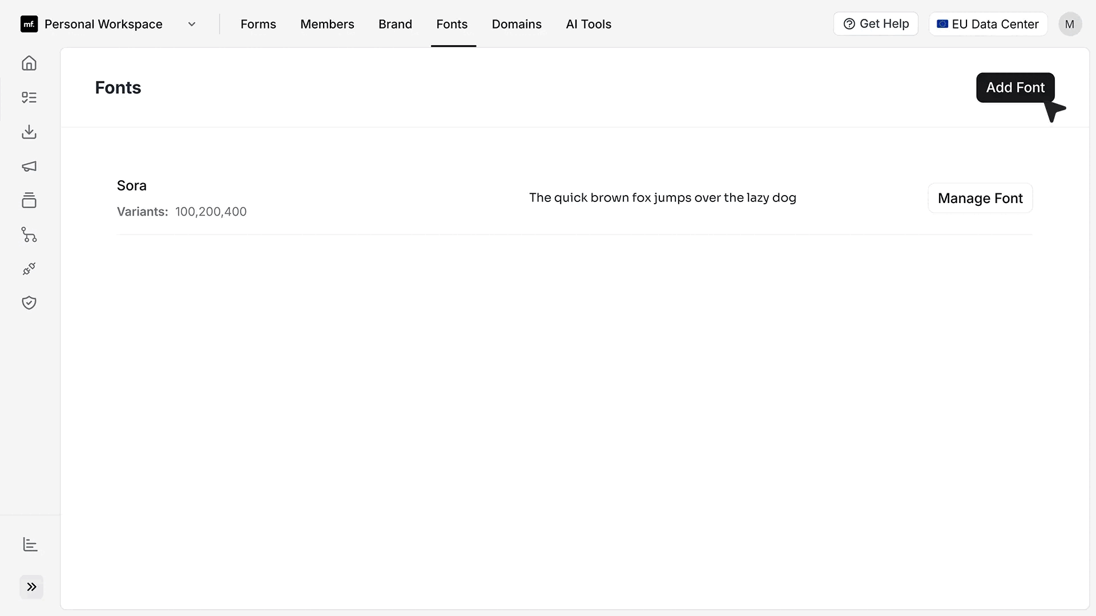Open the megaphone announcements sidebar icon
Viewport: 1096px width, 616px height.
tap(29, 166)
